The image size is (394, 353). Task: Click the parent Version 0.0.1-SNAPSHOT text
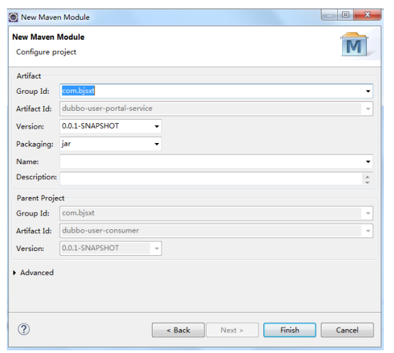point(90,248)
